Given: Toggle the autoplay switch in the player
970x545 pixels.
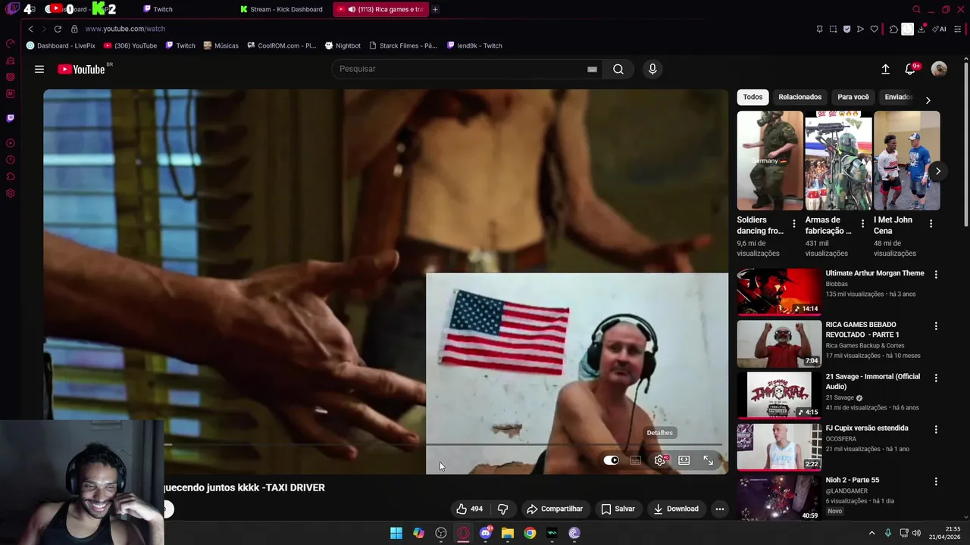Looking at the screenshot, I should (612, 460).
